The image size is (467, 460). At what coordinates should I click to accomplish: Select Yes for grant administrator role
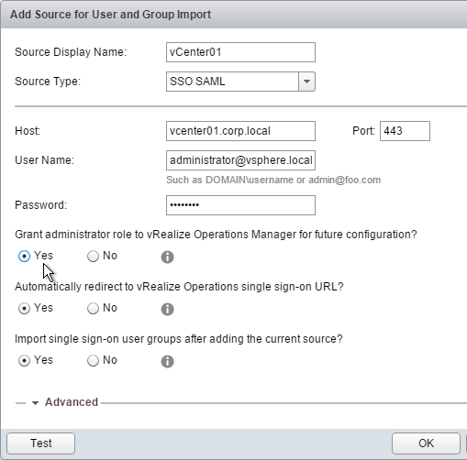[24, 256]
